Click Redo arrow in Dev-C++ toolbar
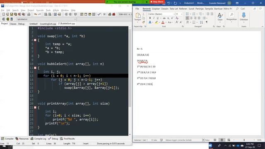 (40, 14)
